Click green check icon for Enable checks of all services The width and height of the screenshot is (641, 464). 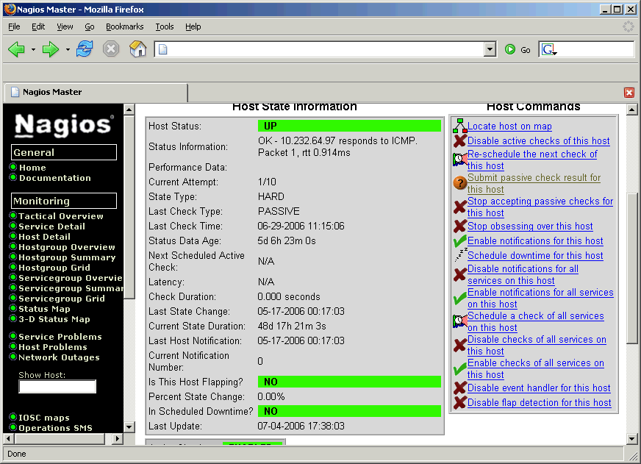coord(460,368)
